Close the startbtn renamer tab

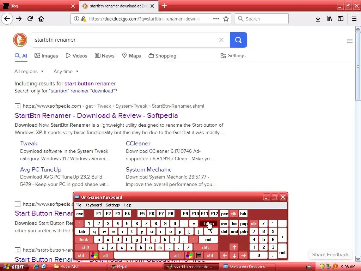[152, 6]
